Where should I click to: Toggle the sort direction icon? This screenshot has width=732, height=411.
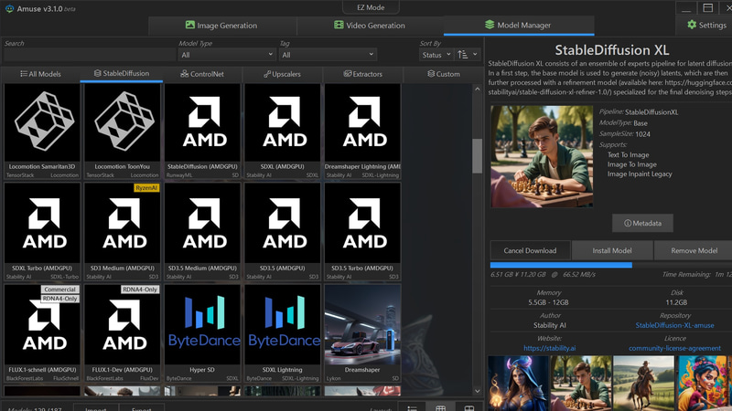click(x=463, y=55)
